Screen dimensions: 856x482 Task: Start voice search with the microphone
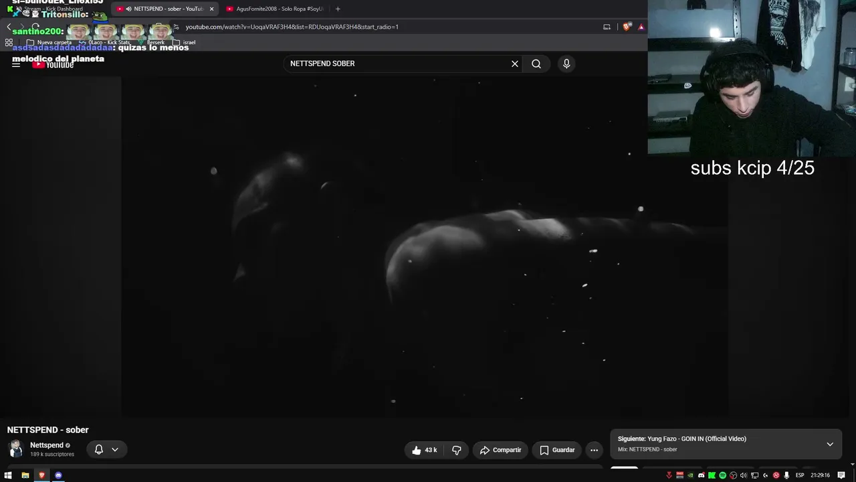(x=566, y=64)
